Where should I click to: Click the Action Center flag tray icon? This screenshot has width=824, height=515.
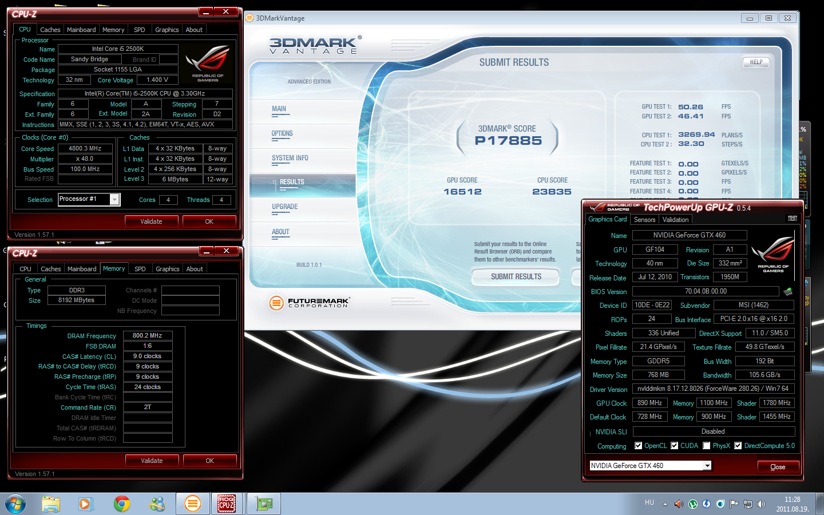[x=734, y=504]
